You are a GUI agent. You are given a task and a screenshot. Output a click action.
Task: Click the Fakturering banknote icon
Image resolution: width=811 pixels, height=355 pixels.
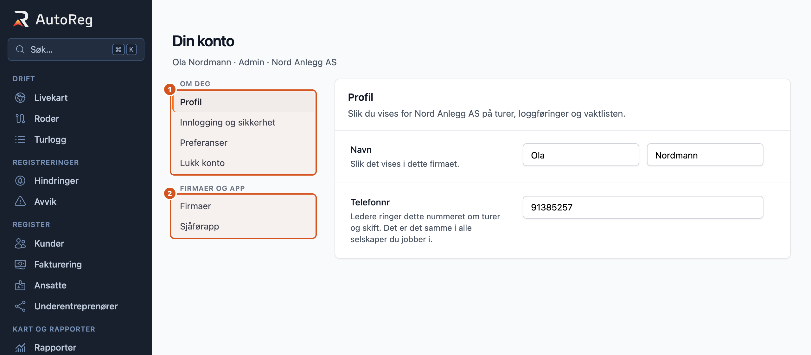pos(20,264)
